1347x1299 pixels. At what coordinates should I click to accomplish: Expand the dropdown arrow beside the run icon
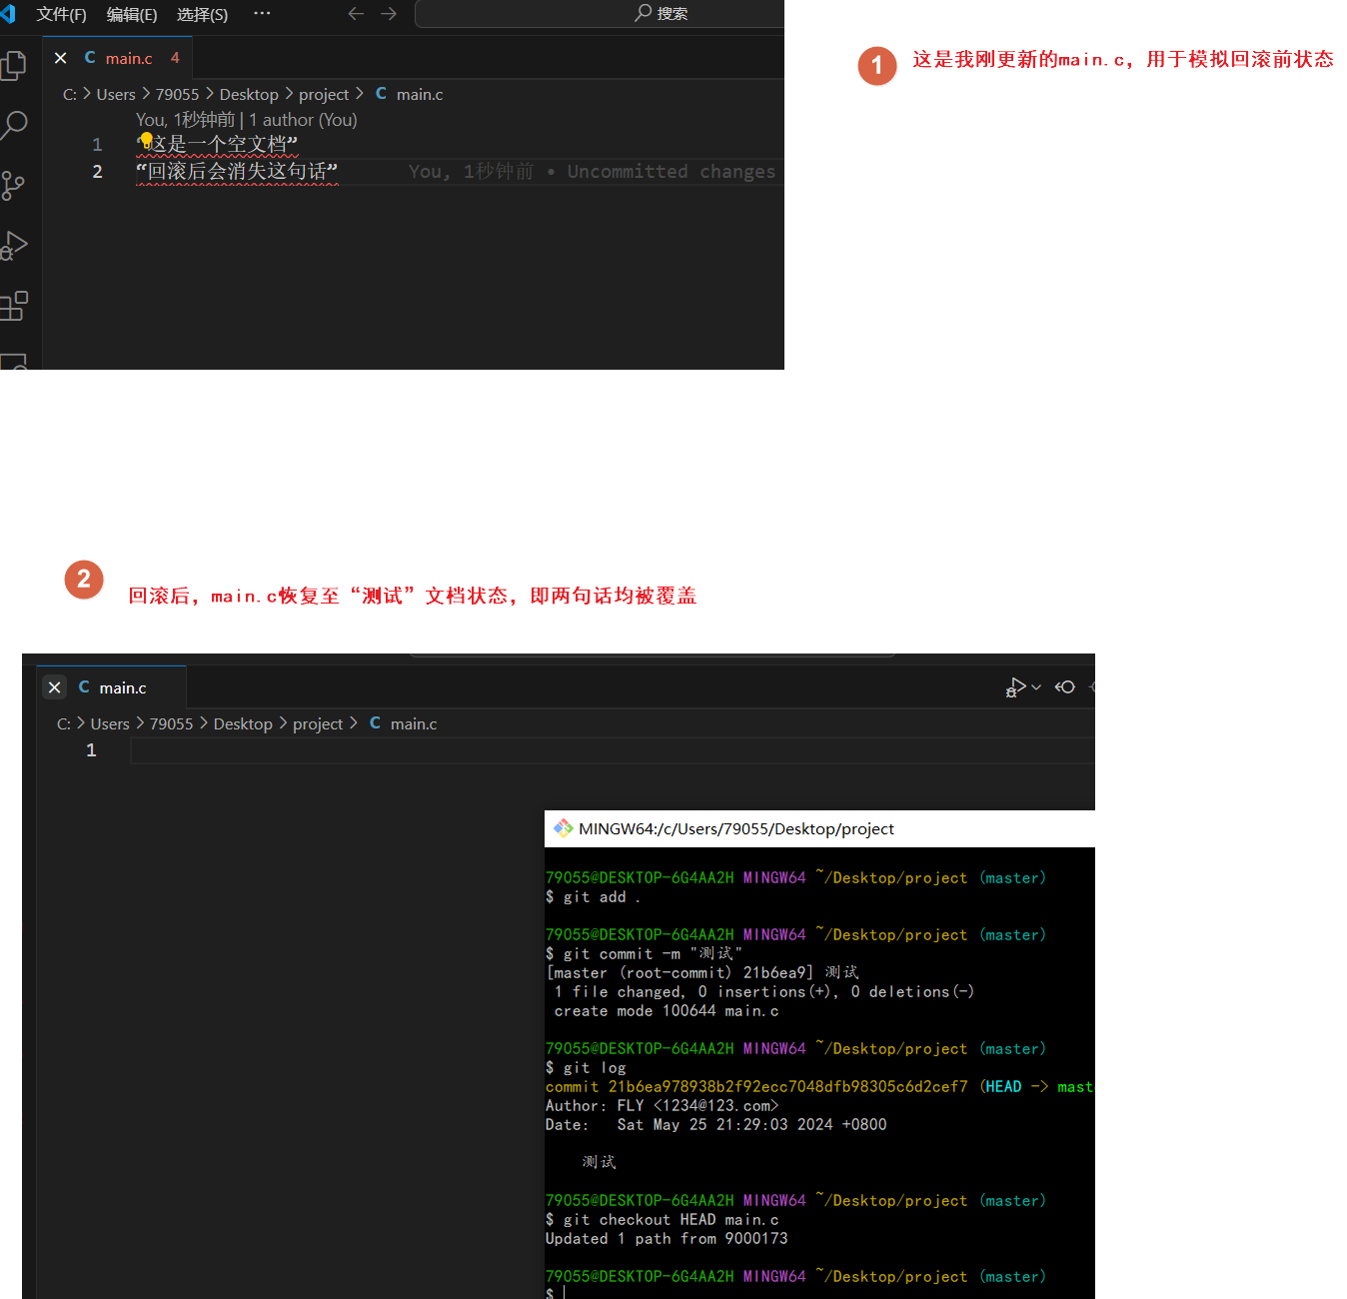1036,687
